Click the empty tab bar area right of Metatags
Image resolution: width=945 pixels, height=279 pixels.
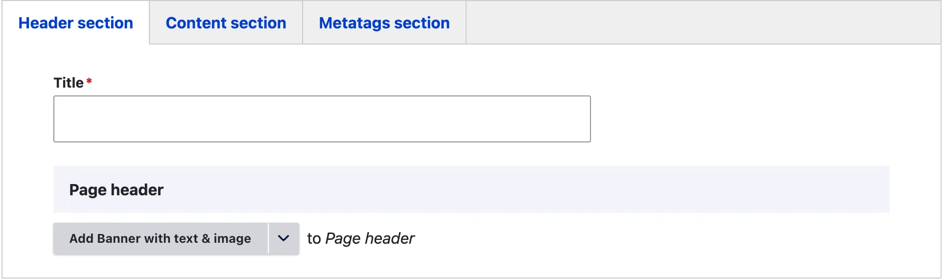point(700,23)
